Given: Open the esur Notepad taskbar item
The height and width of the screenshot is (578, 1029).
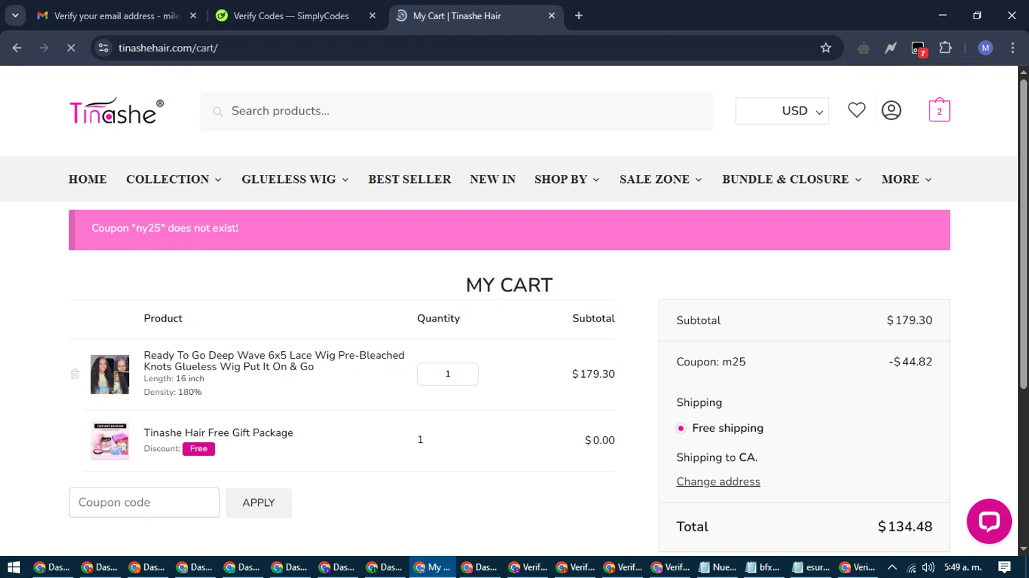Looking at the screenshot, I should click(810, 567).
